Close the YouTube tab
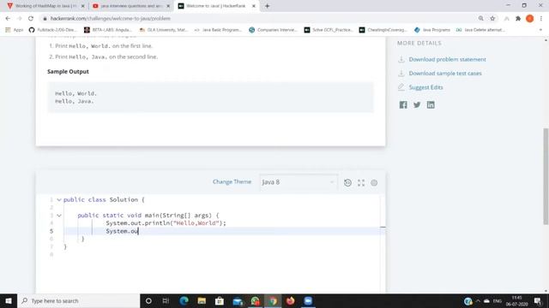 pos(168,6)
